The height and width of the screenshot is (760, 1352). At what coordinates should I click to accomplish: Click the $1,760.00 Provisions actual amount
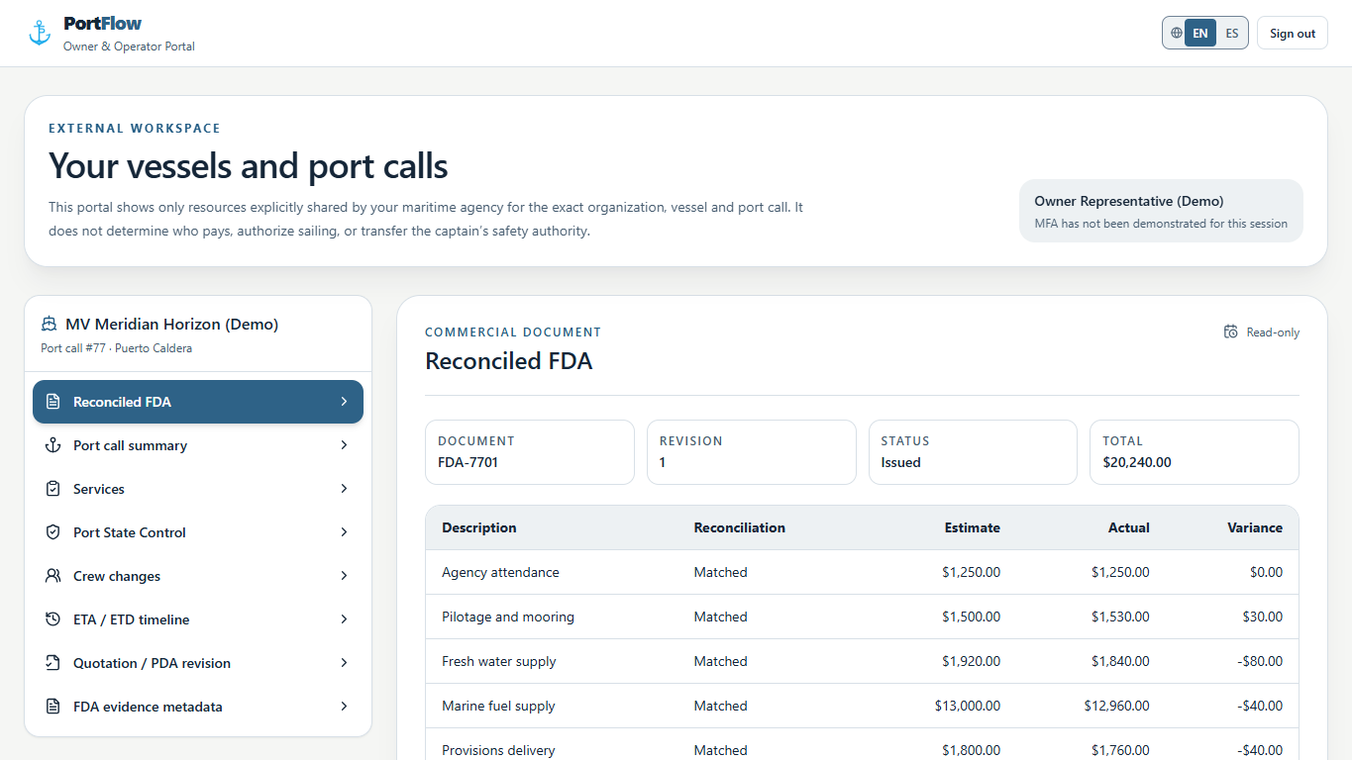1120,750
